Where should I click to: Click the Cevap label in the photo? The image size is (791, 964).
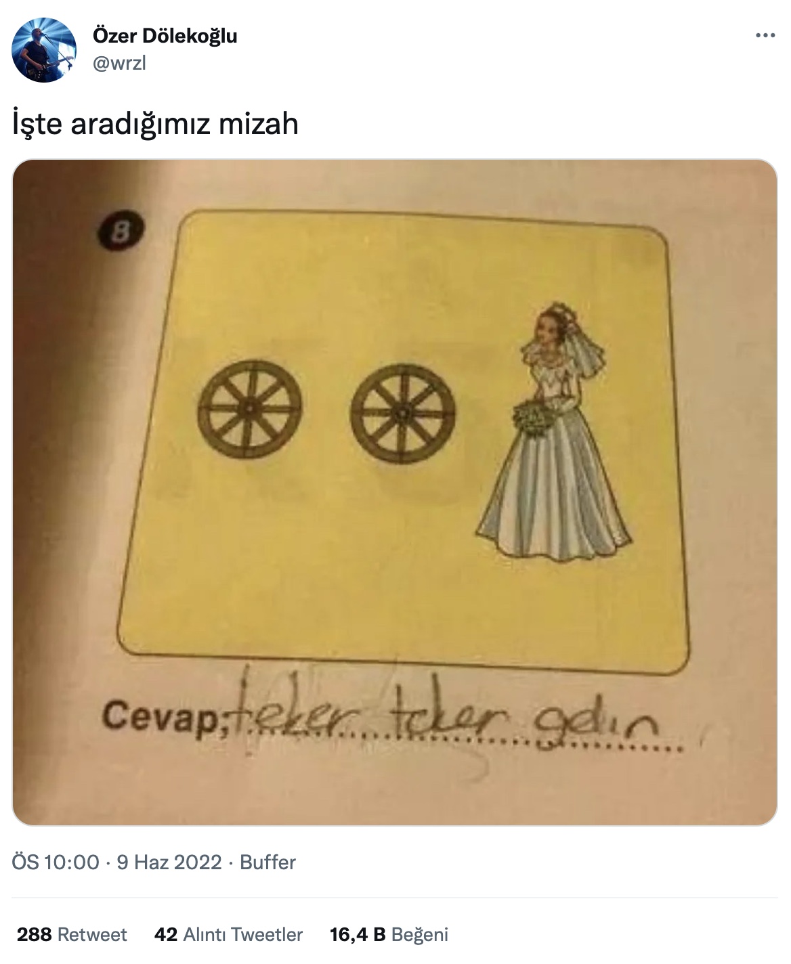(158, 716)
